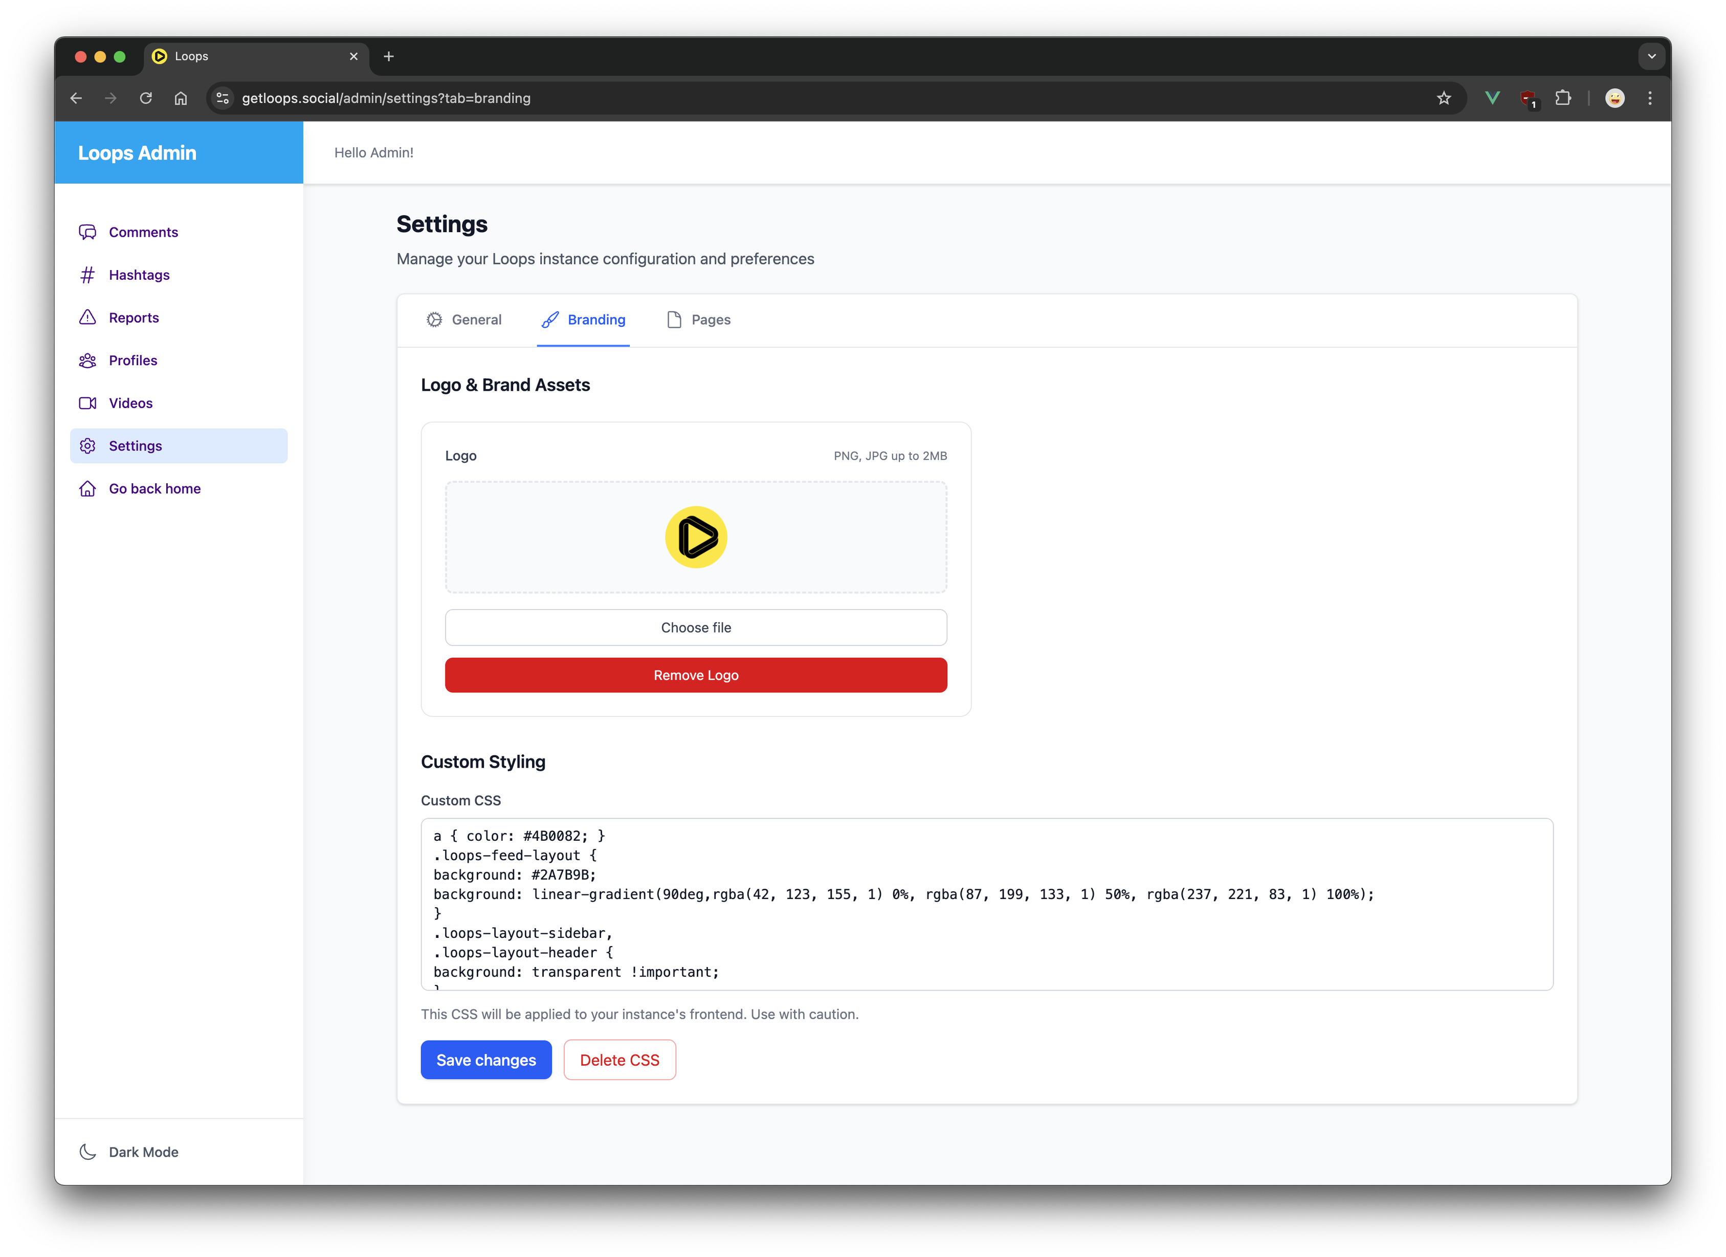This screenshot has height=1257, width=1726.
Task: Click the browser forward arrow
Action: point(111,98)
